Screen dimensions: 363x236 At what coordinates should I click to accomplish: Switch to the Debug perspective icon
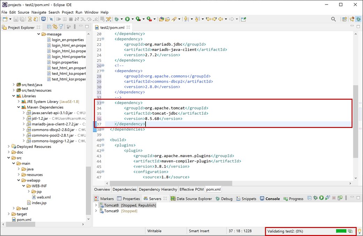358,19
